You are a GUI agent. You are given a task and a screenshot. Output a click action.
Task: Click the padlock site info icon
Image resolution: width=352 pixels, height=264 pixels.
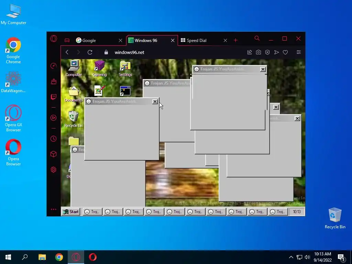106,52
